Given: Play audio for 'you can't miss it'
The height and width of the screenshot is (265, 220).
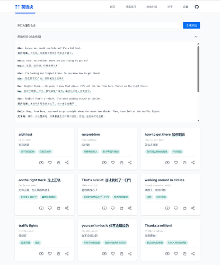Looking at the screenshot, I should (104, 254).
